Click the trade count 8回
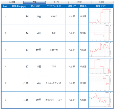Image resolution: width=114 pixels, height=109 pixels. point(39,66)
